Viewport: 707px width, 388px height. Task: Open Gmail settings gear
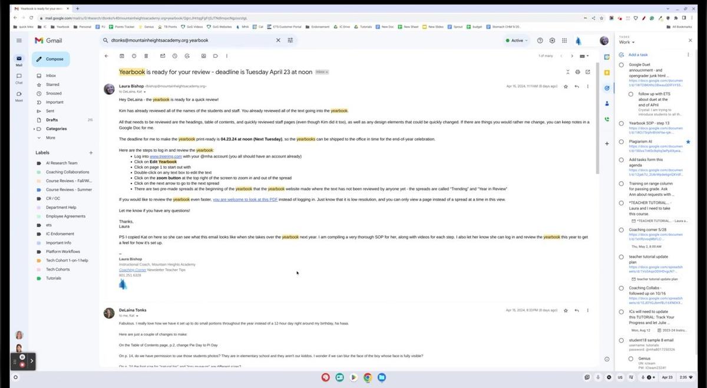[x=552, y=40]
